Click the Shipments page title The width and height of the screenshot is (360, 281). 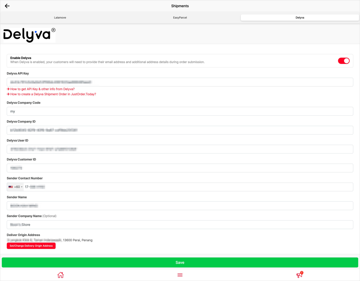pyautogui.click(x=180, y=6)
